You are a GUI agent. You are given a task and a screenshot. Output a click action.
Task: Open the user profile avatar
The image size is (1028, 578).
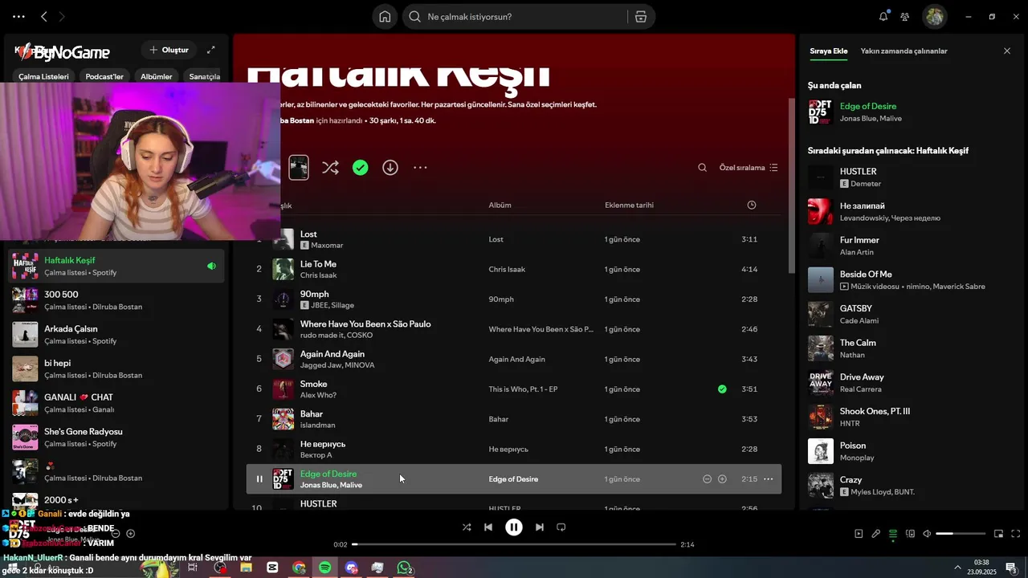[x=934, y=17]
